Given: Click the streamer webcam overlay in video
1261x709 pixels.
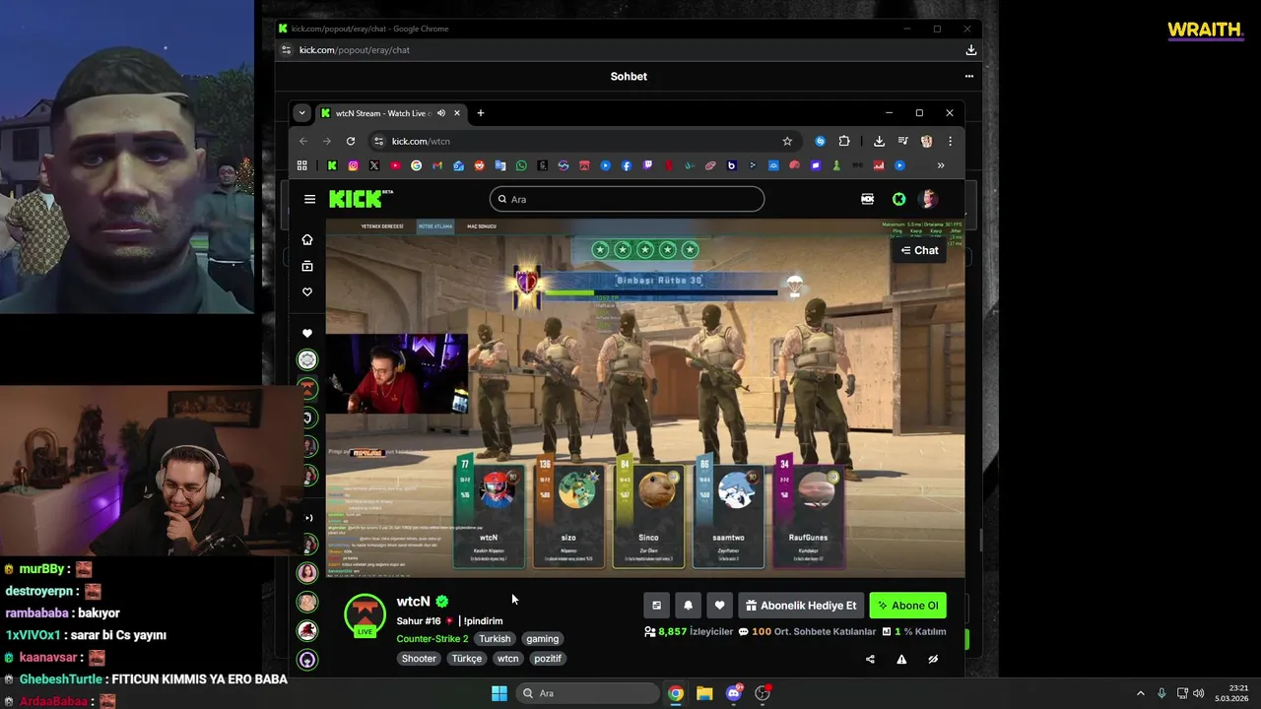Looking at the screenshot, I should [397, 374].
